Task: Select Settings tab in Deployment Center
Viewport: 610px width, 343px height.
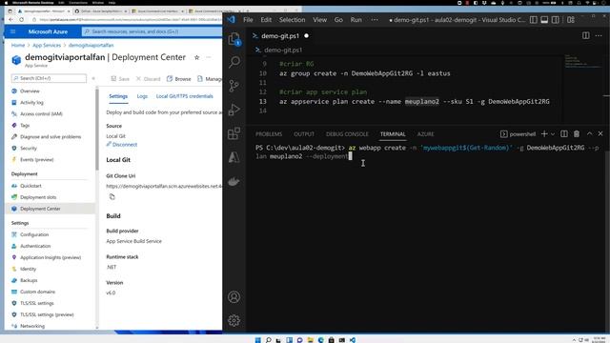Action: click(x=118, y=96)
